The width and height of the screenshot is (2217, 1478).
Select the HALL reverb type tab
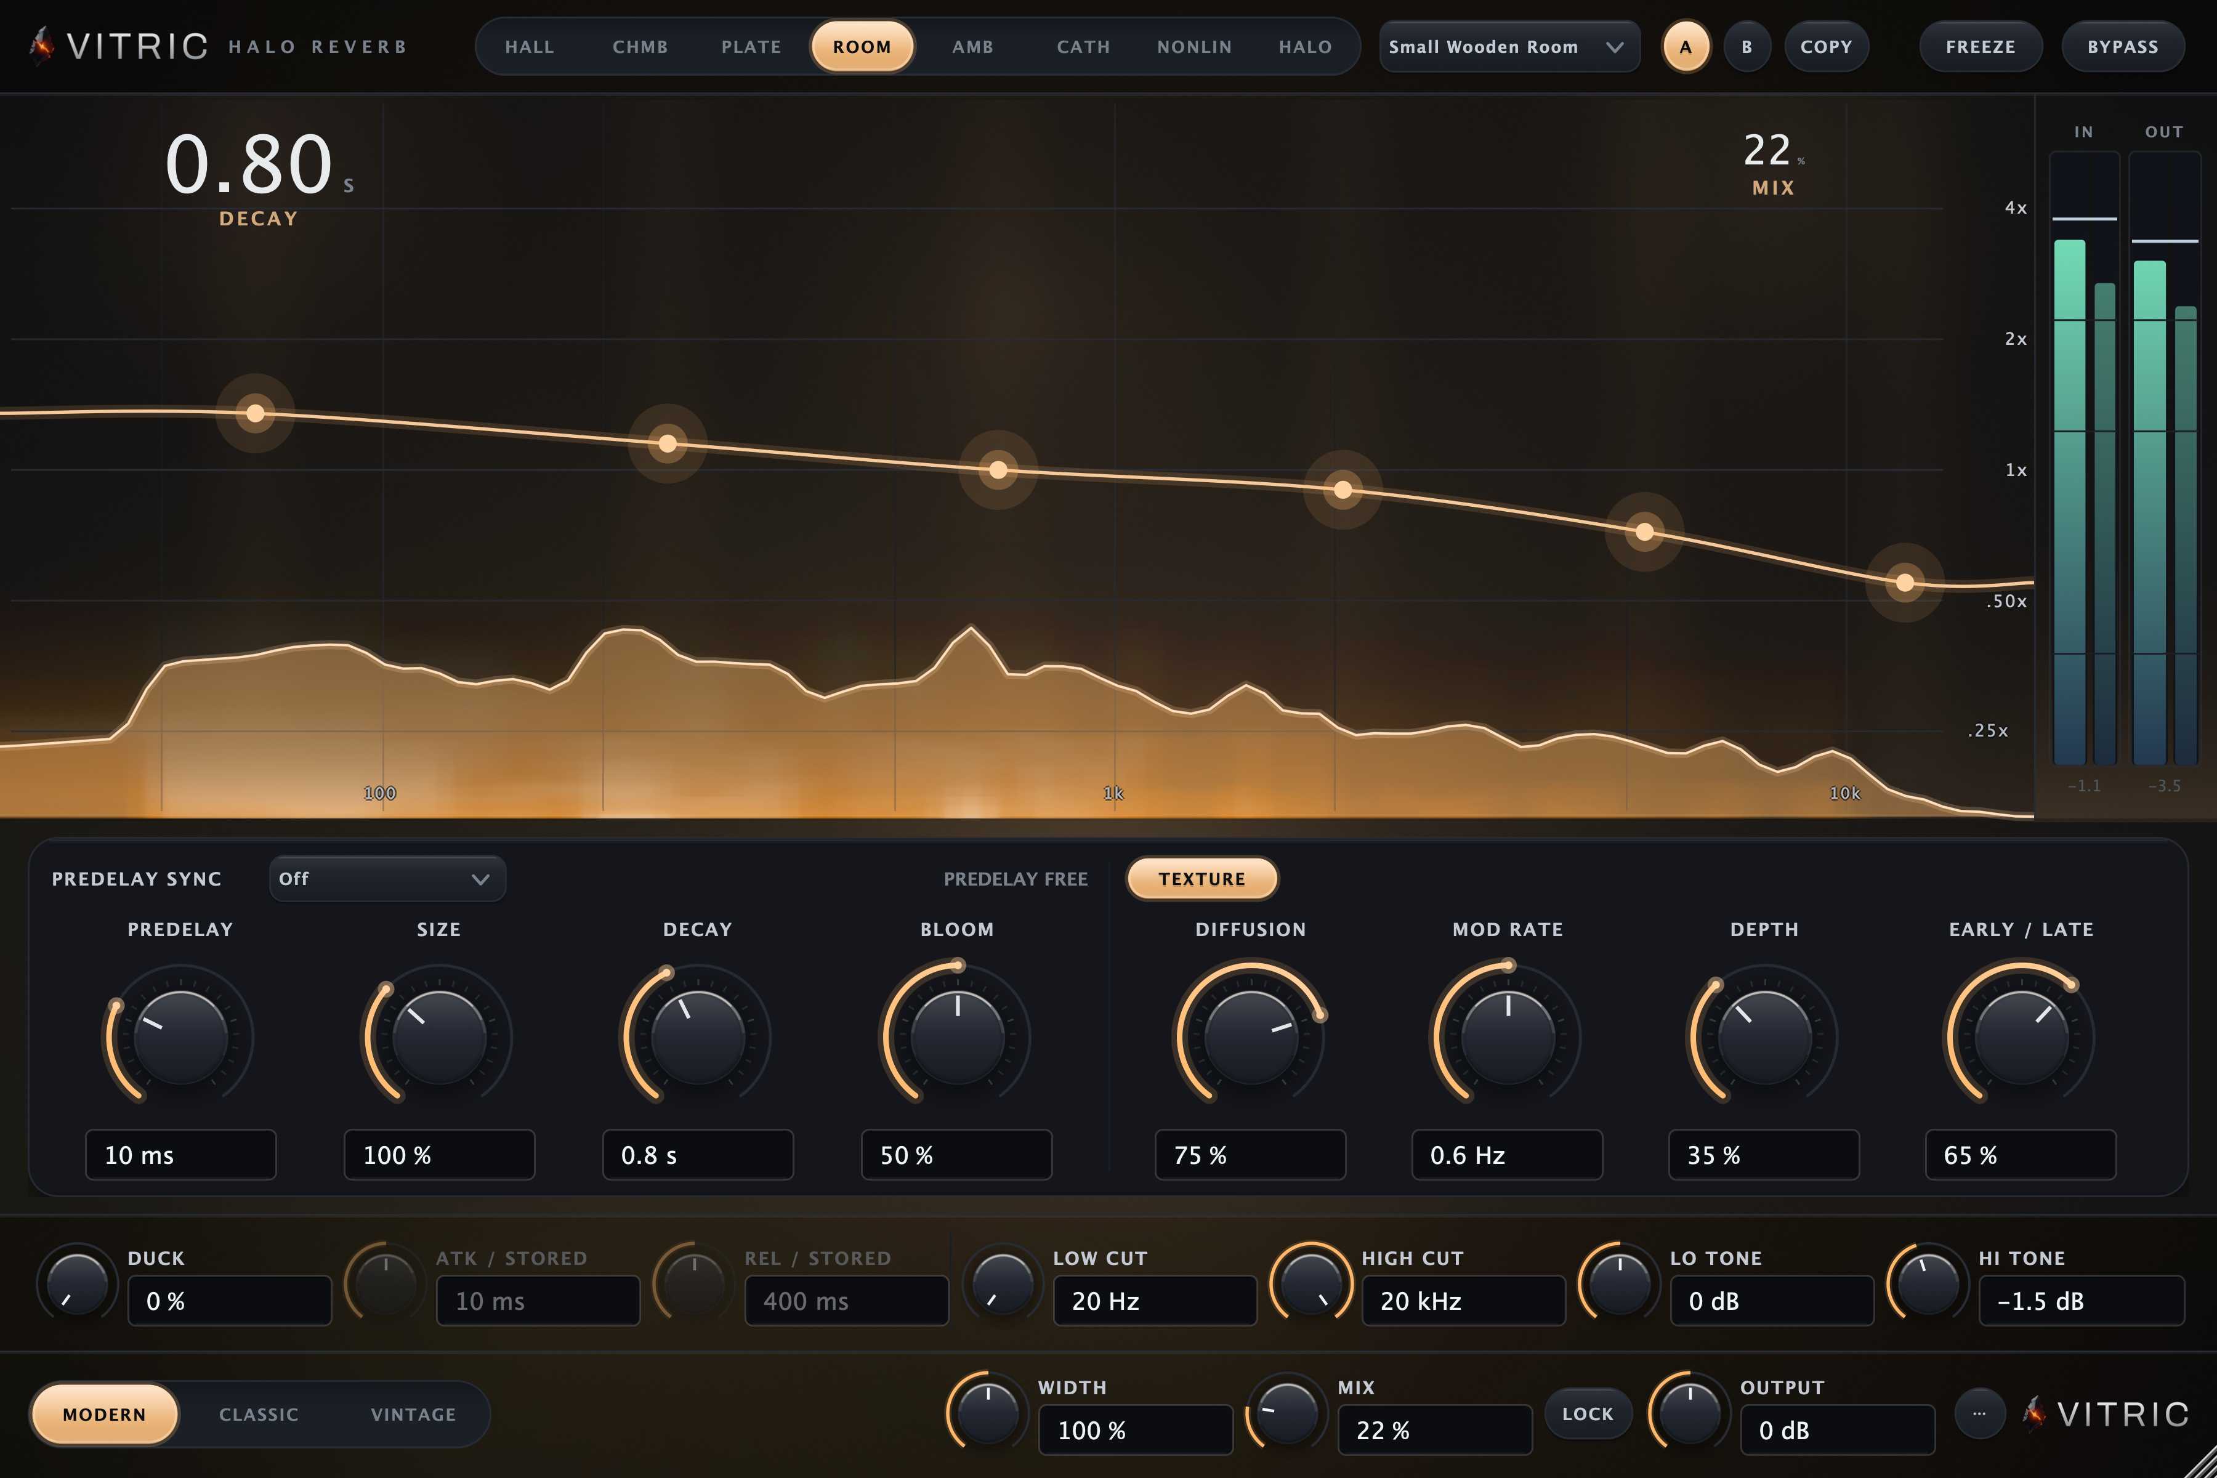(x=530, y=46)
